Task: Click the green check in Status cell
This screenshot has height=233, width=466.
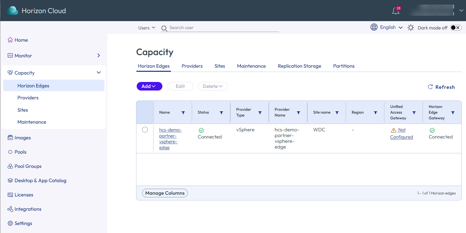Action: [201, 130]
